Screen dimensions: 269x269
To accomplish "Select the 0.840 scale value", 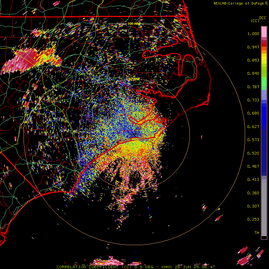I will pyautogui.click(x=253, y=74).
